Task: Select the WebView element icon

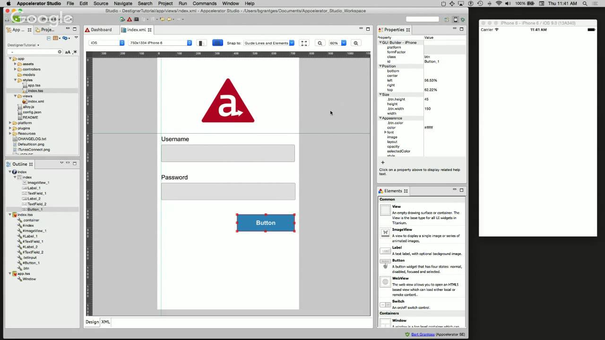Action: (x=385, y=282)
